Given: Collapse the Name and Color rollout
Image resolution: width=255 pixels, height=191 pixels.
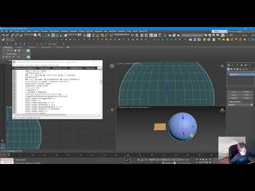Looking at the screenshot, I should pos(235,102).
